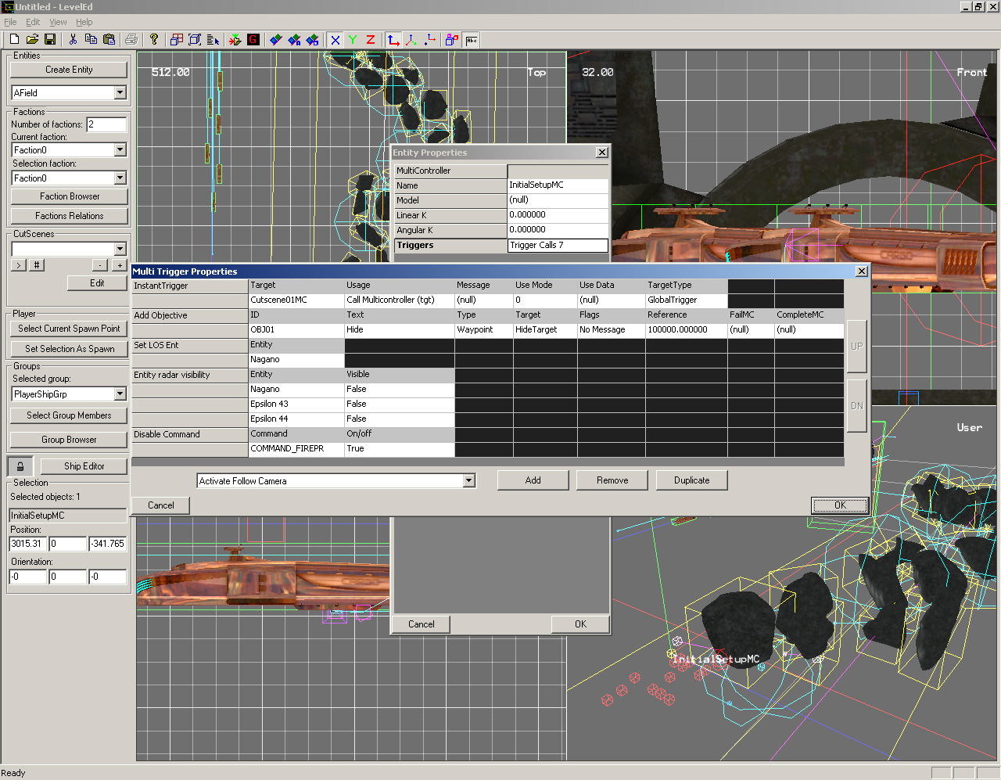Viewport: 1001px width, 780px height.
Task: Select the Trigger Calls 7 value cell
Action: (558, 246)
